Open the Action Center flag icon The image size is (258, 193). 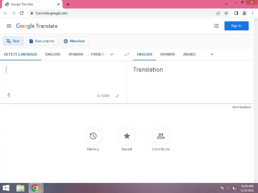[222, 188]
